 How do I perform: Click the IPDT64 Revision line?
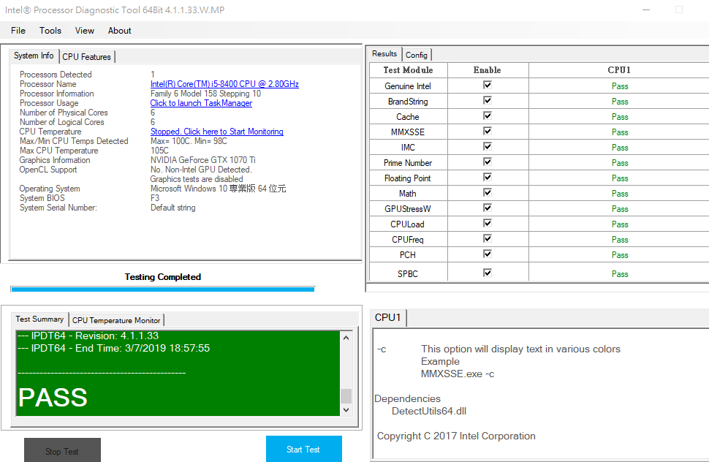click(88, 336)
